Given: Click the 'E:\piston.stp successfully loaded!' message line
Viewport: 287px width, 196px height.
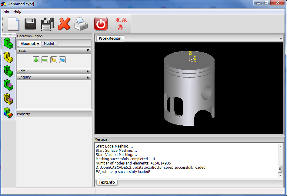Looking at the screenshot, I should (x=123, y=172).
